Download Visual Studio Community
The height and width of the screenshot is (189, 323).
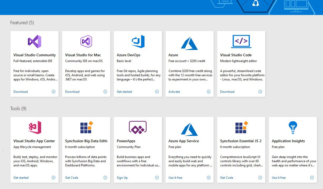click(21, 92)
